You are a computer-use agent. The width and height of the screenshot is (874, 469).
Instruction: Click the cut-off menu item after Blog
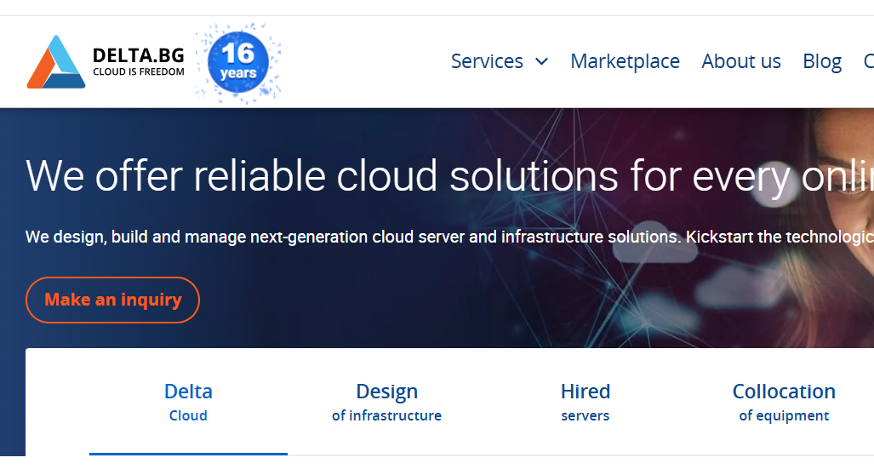[868, 61]
